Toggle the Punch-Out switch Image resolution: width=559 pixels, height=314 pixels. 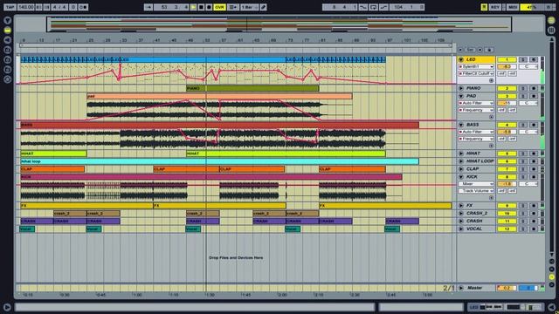[x=383, y=7]
